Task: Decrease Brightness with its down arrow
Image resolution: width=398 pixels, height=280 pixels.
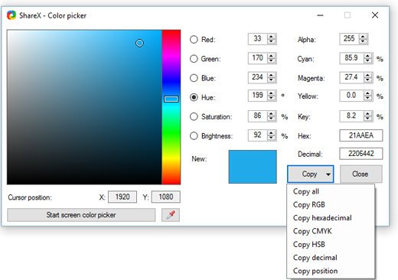Action: coord(271,138)
